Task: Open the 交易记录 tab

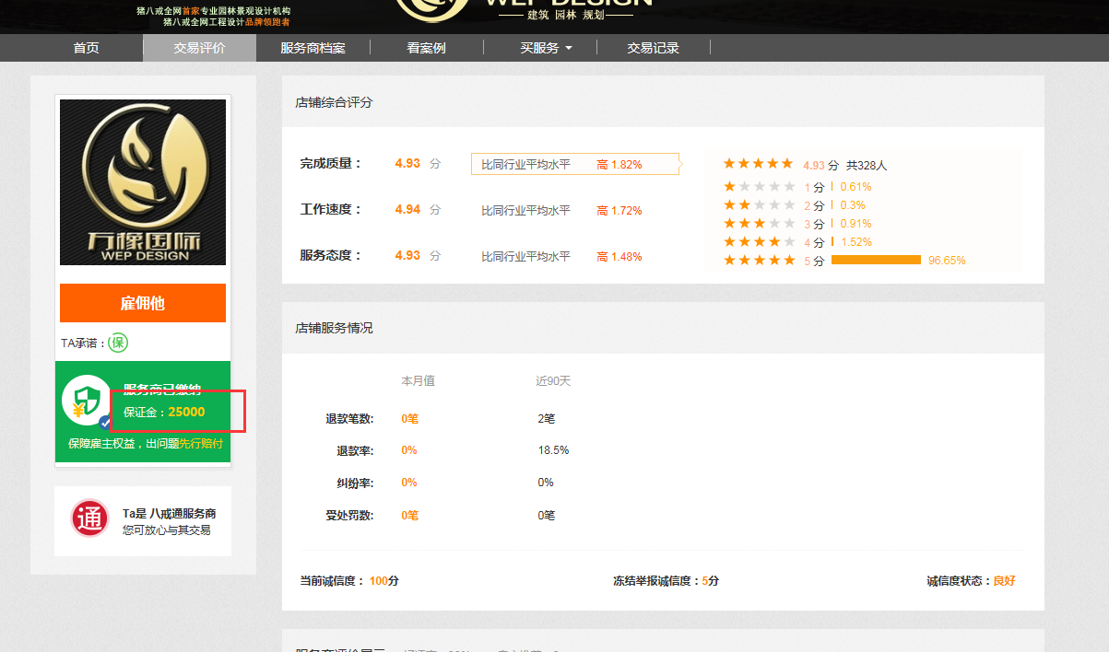Action: (654, 48)
